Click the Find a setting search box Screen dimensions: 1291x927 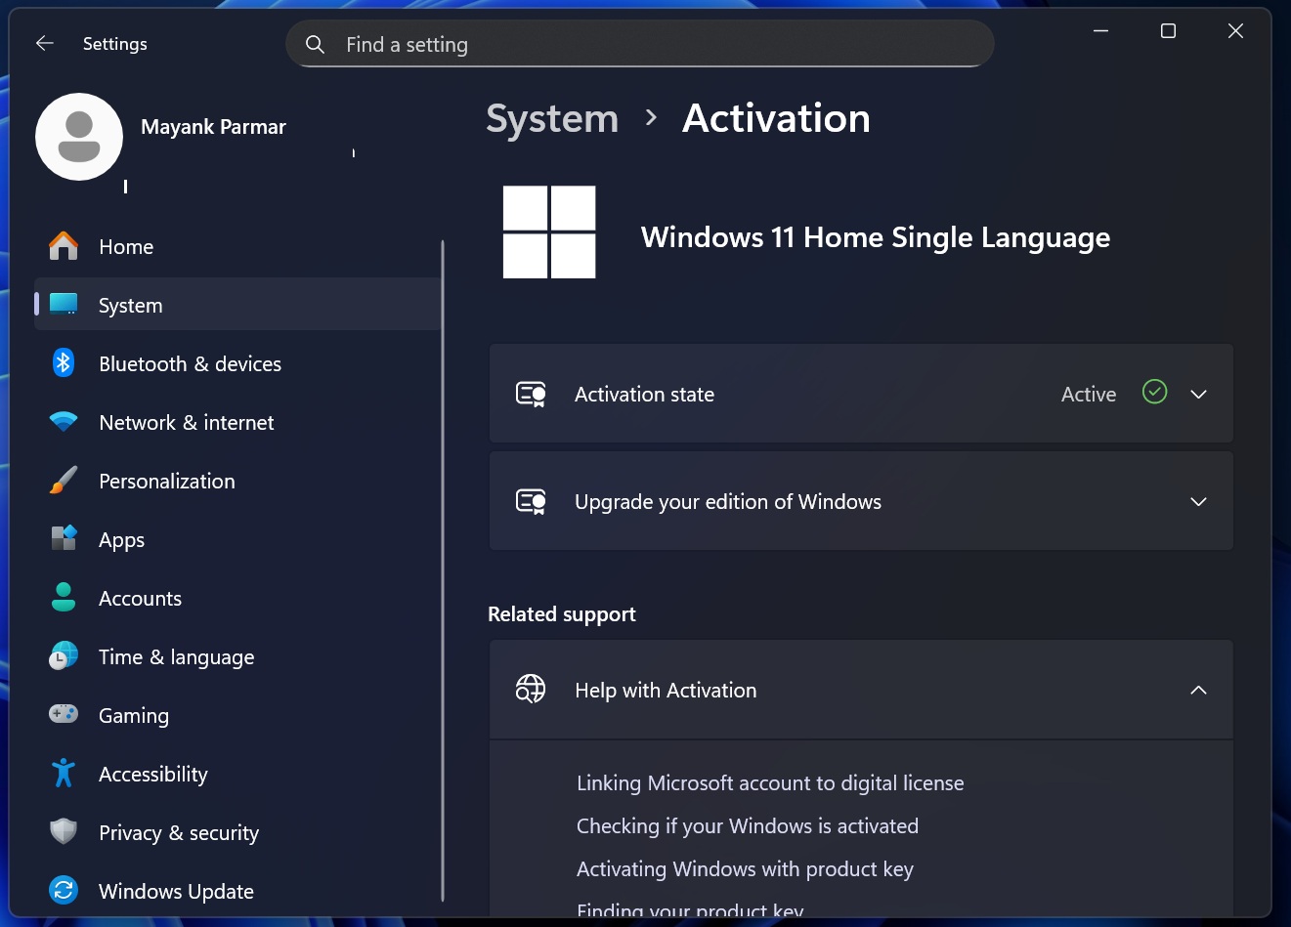[639, 44]
